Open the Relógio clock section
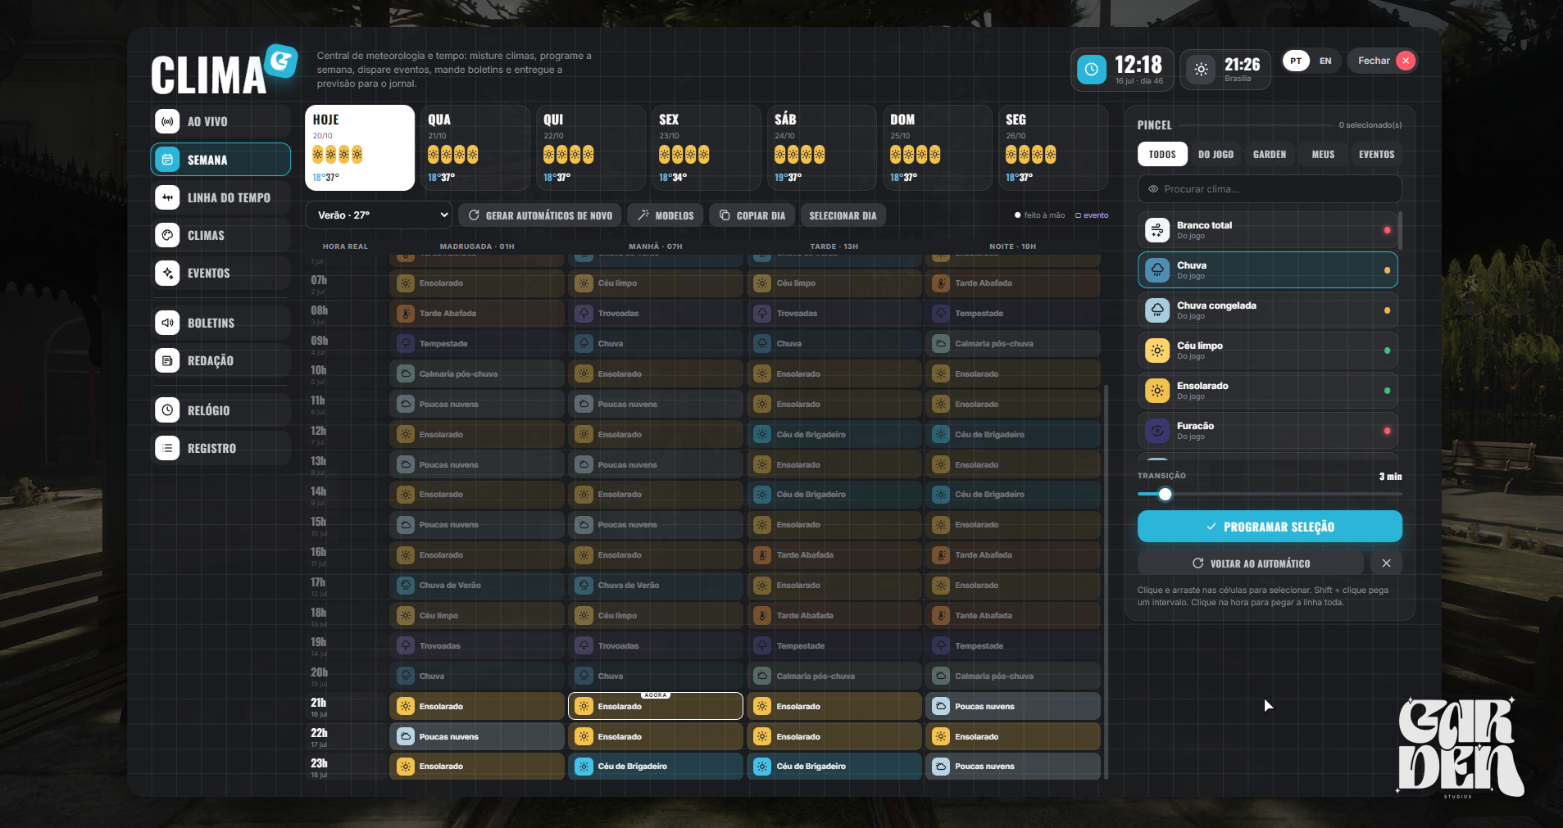This screenshot has width=1563, height=828. click(220, 410)
